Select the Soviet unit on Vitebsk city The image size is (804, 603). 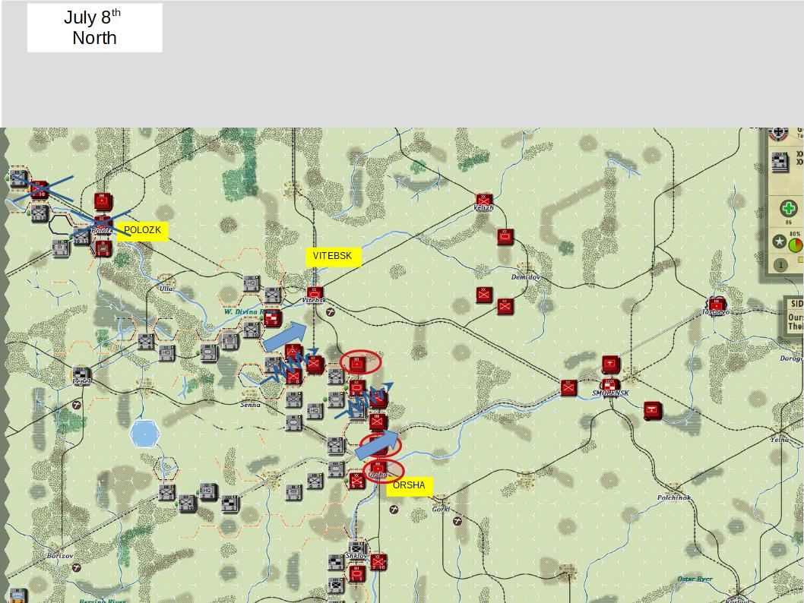(314, 295)
